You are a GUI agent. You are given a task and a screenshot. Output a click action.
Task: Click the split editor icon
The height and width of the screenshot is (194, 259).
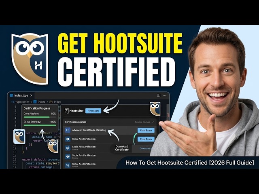click(x=159, y=95)
